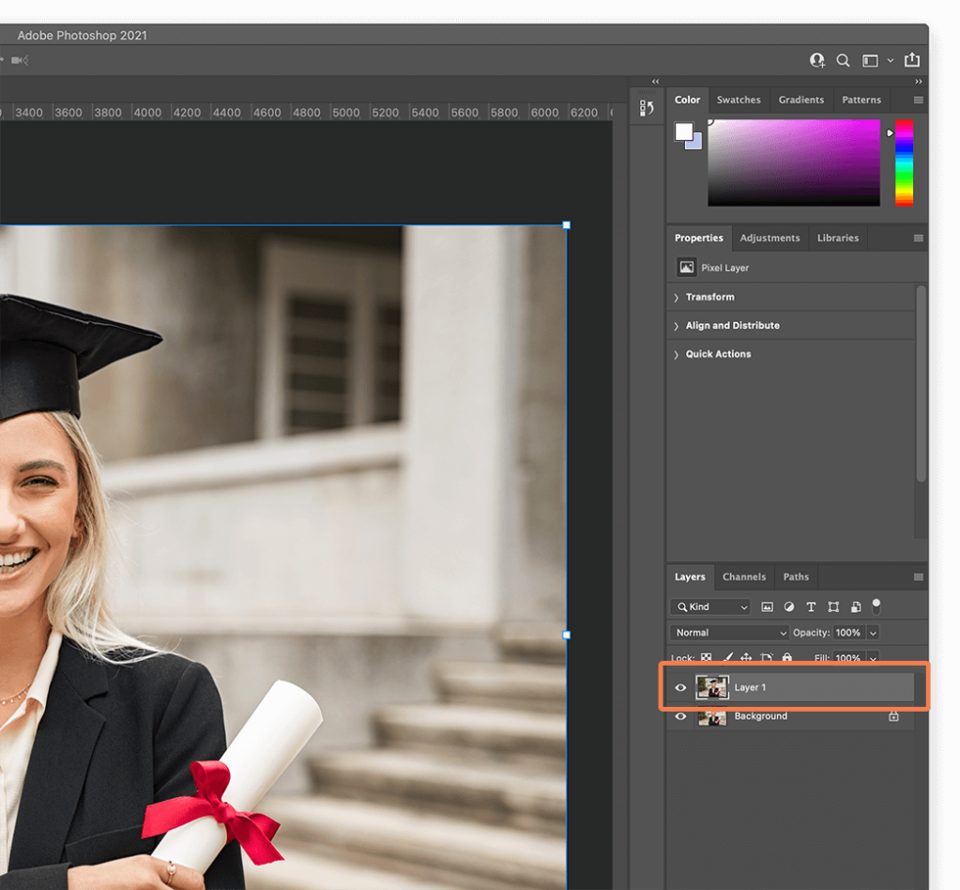Open the Properties panel menu icon
This screenshot has width=960, height=890.
click(x=919, y=238)
